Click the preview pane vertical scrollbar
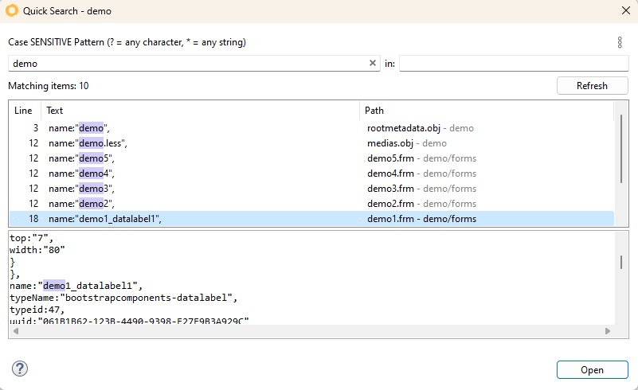638x390 pixels. [621, 262]
